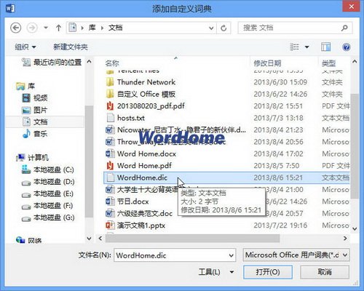Sort files by 类型 column header
Viewport: 364px width, 291px height.
pos(328,63)
